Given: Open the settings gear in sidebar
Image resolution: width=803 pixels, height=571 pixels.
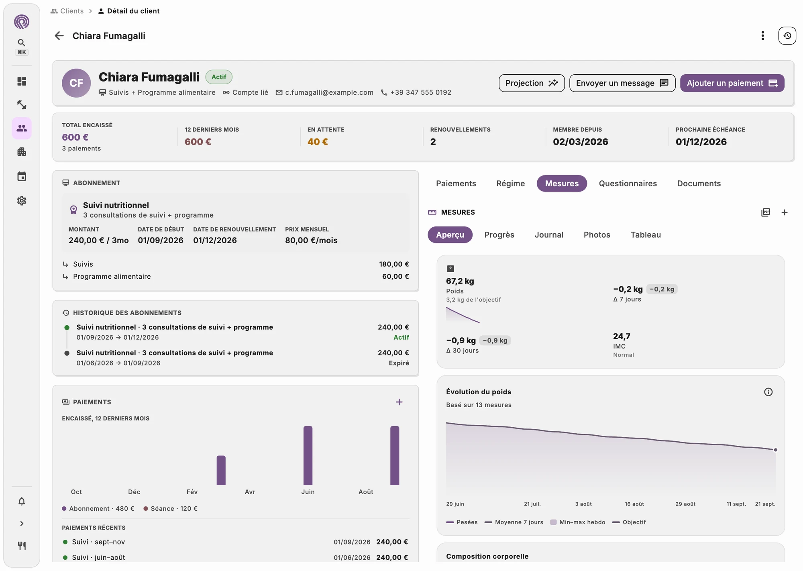Looking at the screenshot, I should 22,200.
